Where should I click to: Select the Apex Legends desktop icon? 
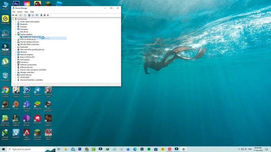(x=27, y=134)
